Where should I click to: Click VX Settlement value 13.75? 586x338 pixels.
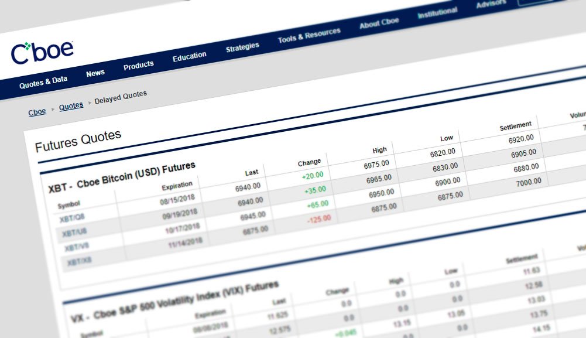(x=539, y=314)
